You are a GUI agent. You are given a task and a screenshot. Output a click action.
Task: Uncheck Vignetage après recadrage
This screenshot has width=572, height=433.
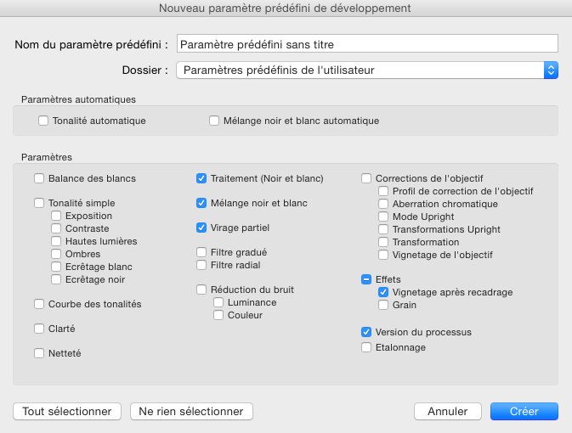coord(383,292)
